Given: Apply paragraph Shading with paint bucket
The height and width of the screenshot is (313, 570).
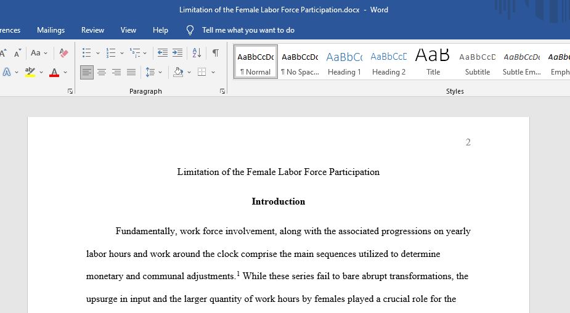Looking at the screenshot, I should (178, 72).
